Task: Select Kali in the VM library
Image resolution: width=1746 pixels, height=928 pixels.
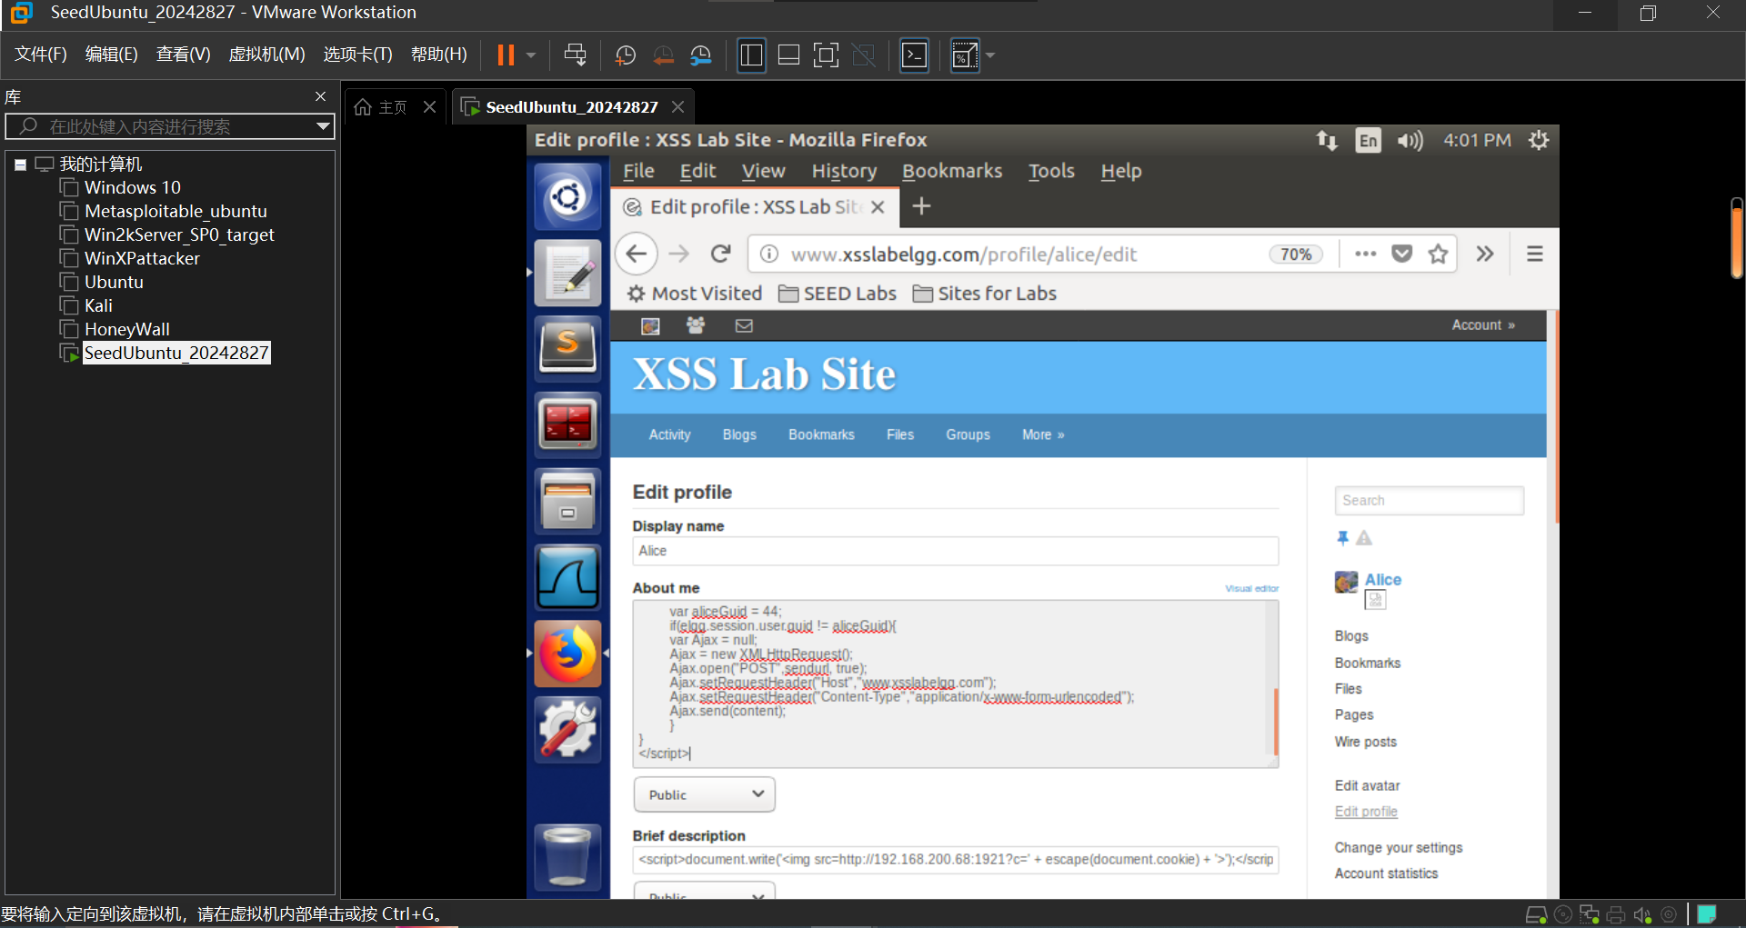Action: click(98, 305)
